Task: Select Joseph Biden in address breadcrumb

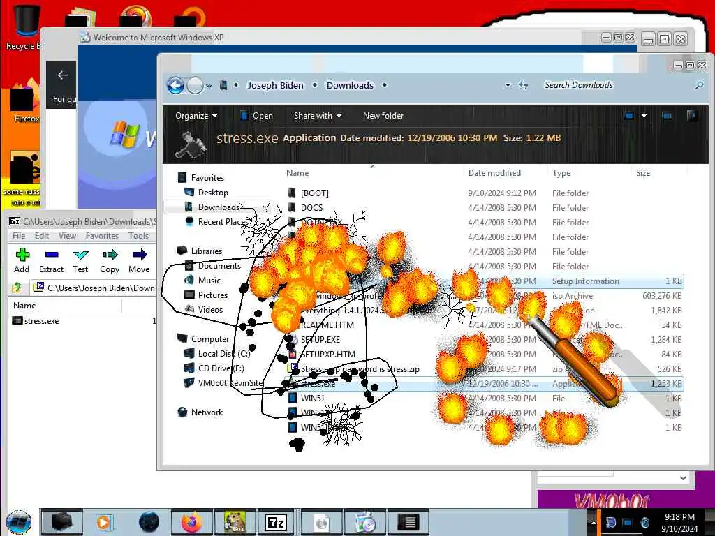Action: [275, 85]
